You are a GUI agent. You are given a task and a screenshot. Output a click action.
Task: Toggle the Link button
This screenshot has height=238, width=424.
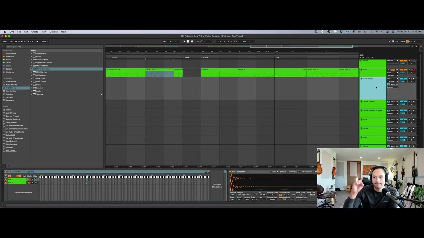pyautogui.click(x=5, y=41)
